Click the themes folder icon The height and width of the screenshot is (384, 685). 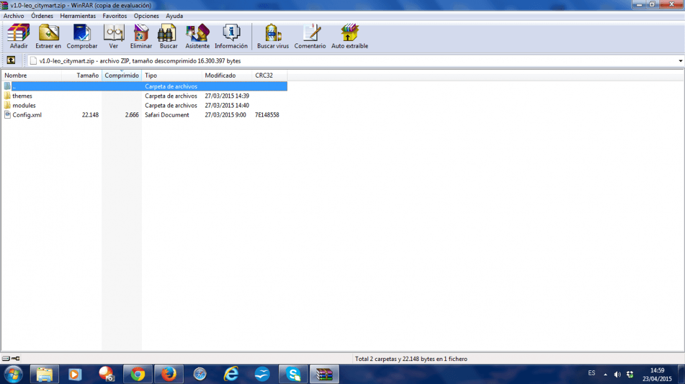[7, 96]
